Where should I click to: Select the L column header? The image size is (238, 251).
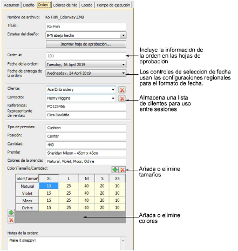pos(69,179)
